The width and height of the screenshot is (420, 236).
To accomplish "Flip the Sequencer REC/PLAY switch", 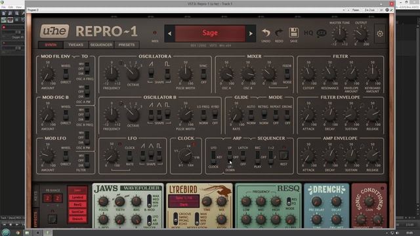I will tap(257, 157).
